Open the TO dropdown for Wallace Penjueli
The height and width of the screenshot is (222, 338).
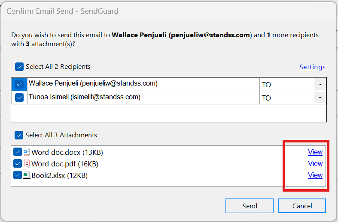tap(320, 84)
